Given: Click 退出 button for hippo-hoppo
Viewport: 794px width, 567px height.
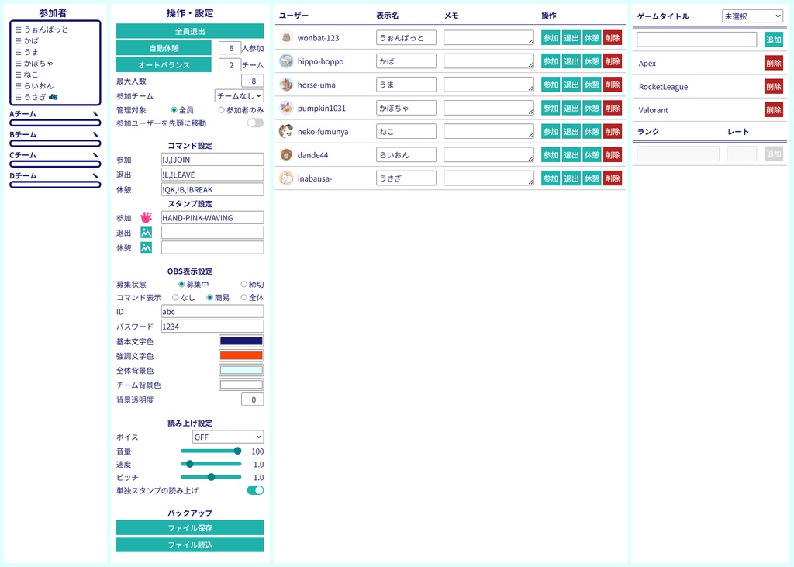Looking at the screenshot, I should coord(571,61).
